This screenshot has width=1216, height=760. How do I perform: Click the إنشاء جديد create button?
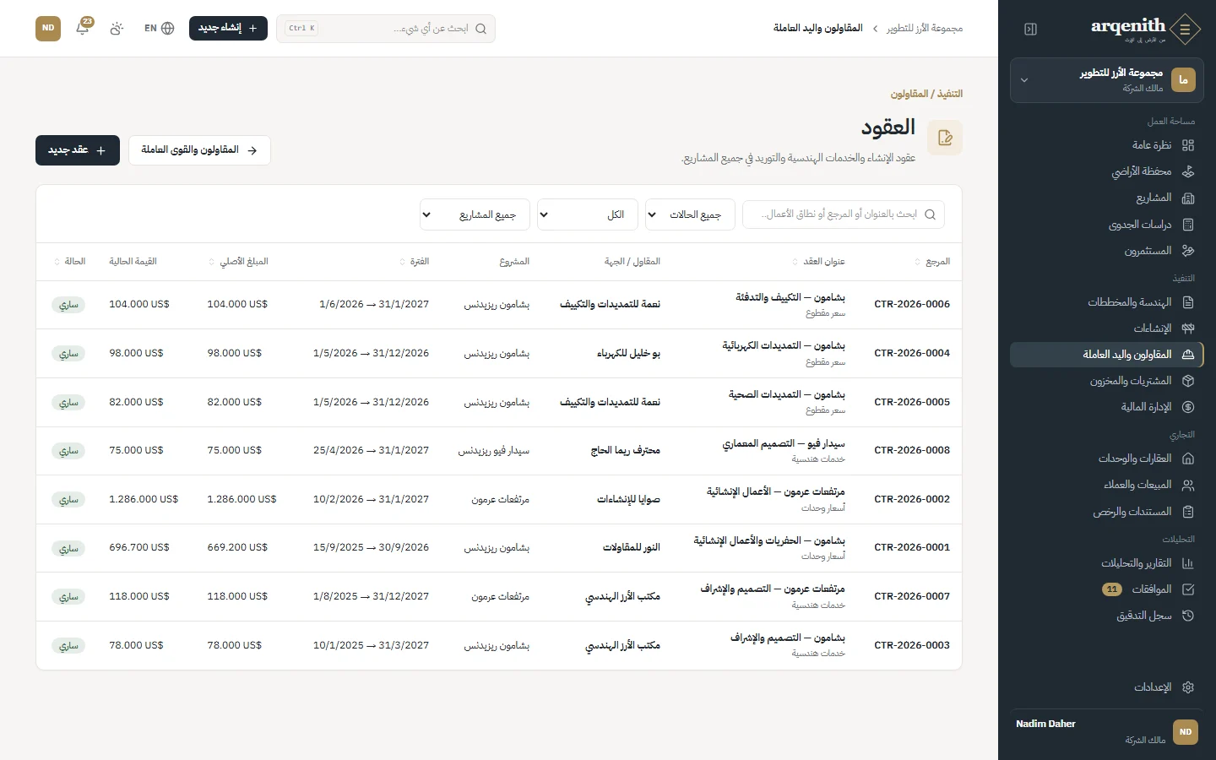point(228,28)
